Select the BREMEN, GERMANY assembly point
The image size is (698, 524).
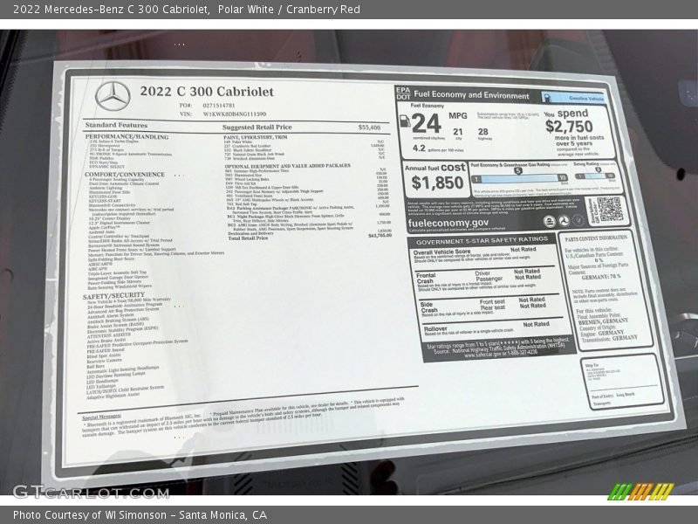(x=603, y=321)
